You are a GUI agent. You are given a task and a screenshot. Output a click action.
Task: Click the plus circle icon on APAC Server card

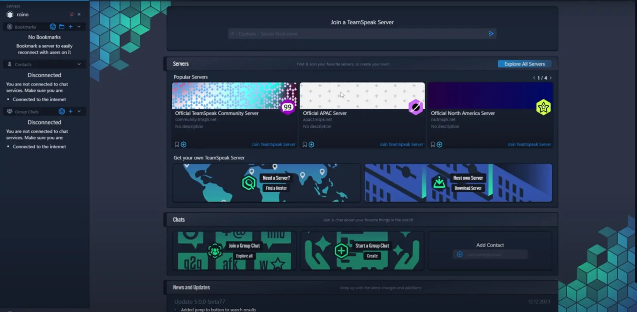[x=311, y=145]
